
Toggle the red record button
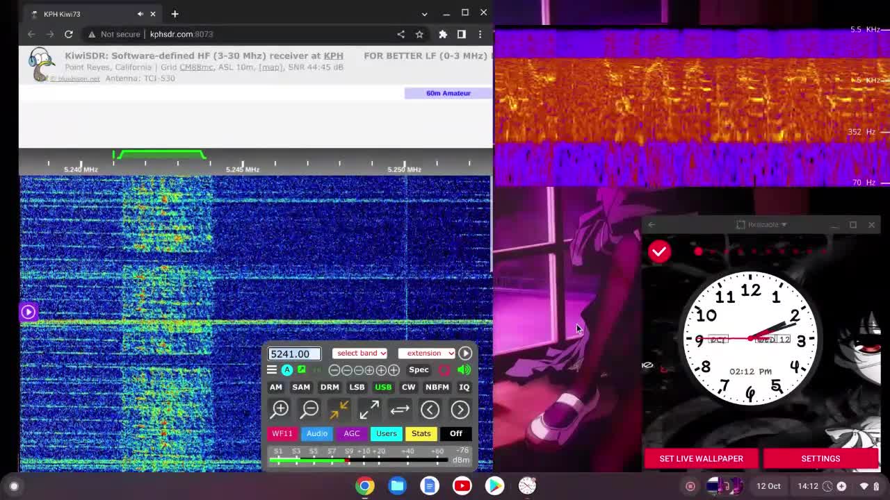pyautogui.click(x=445, y=370)
